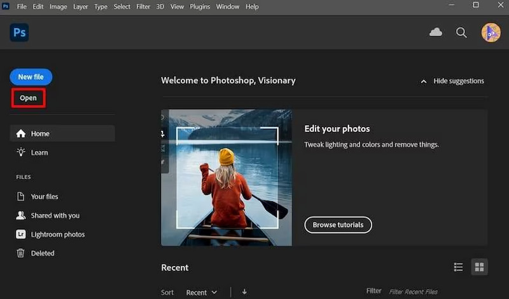Click Hide suggestions link
Viewport: 509px width, 299px height.
(458, 81)
